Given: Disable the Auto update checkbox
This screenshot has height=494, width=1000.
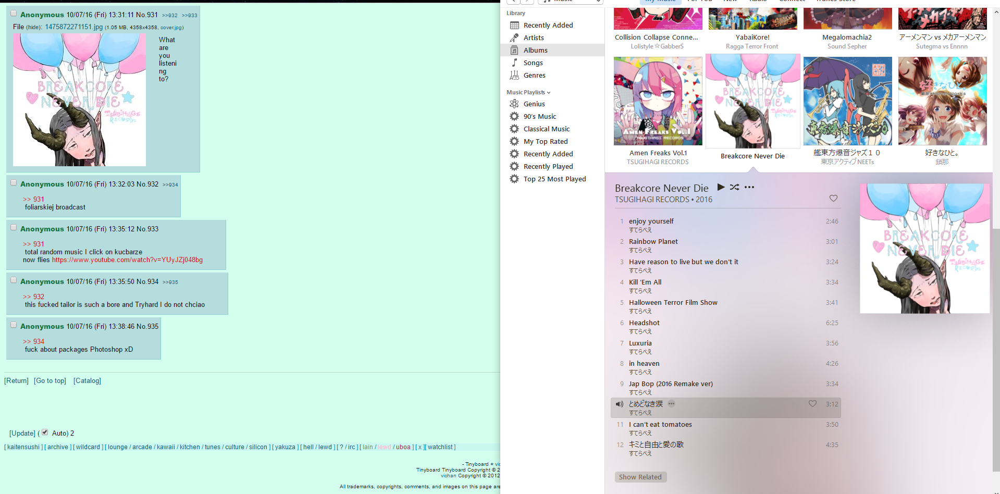Looking at the screenshot, I should coord(45,433).
